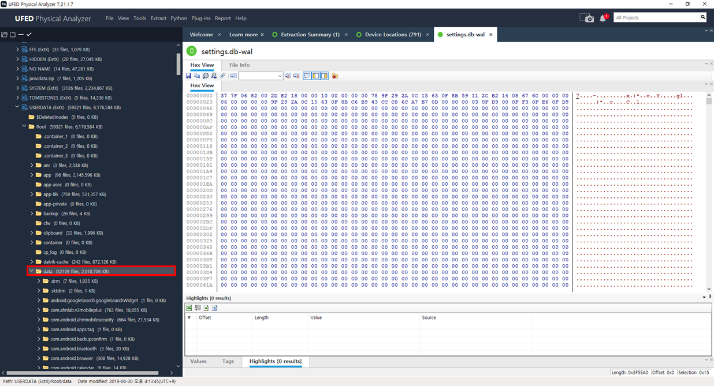The image size is (714, 386).
Task: Open the hex toolbar combo box dropdown
Action: click(x=280, y=76)
